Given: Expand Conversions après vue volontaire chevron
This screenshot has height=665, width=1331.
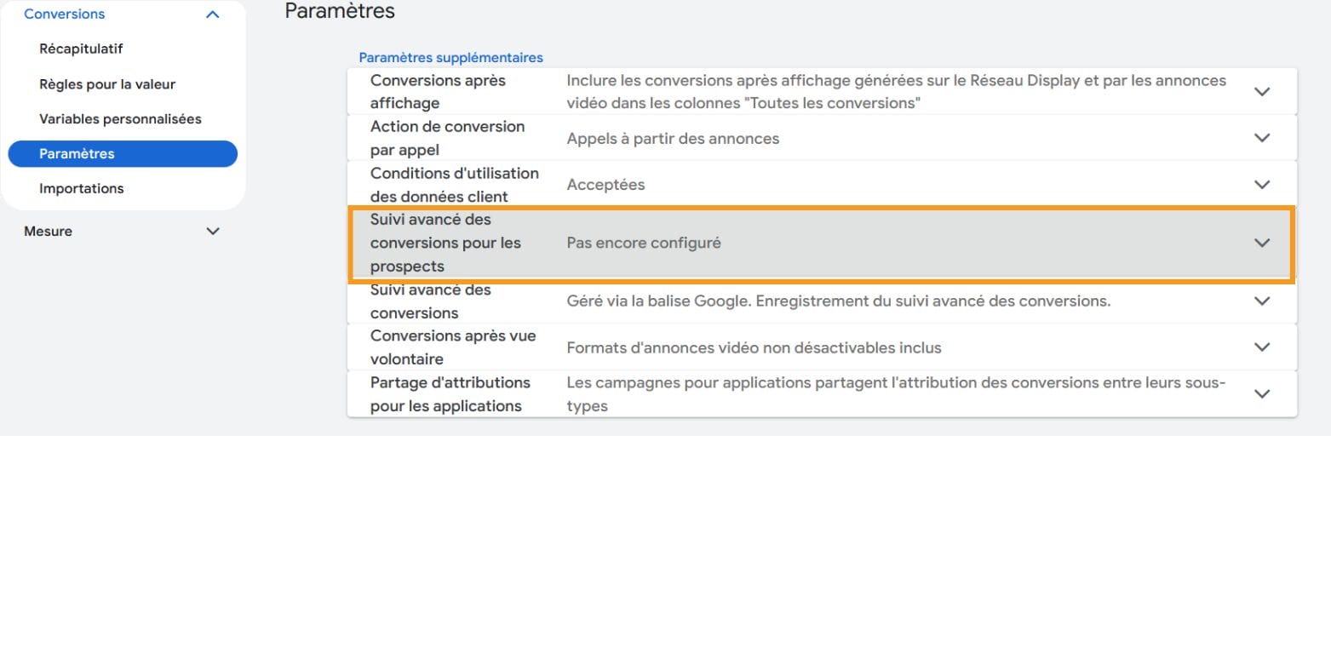Looking at the screenshot, I should pos(1262,347).
